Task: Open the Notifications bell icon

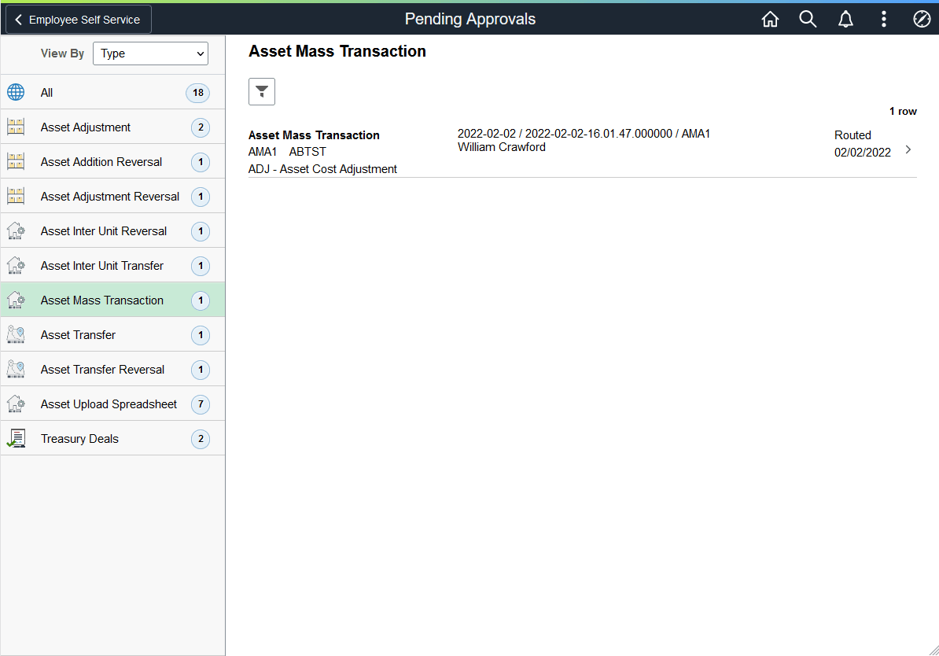Action: coord(845,18)
